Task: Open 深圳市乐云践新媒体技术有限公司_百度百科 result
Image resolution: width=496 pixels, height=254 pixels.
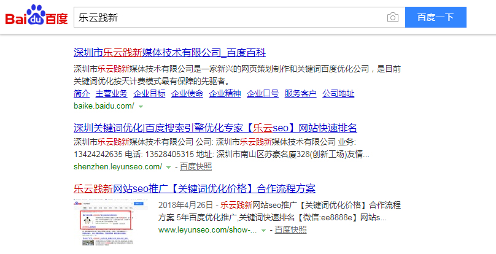Action: click(169, 52)
